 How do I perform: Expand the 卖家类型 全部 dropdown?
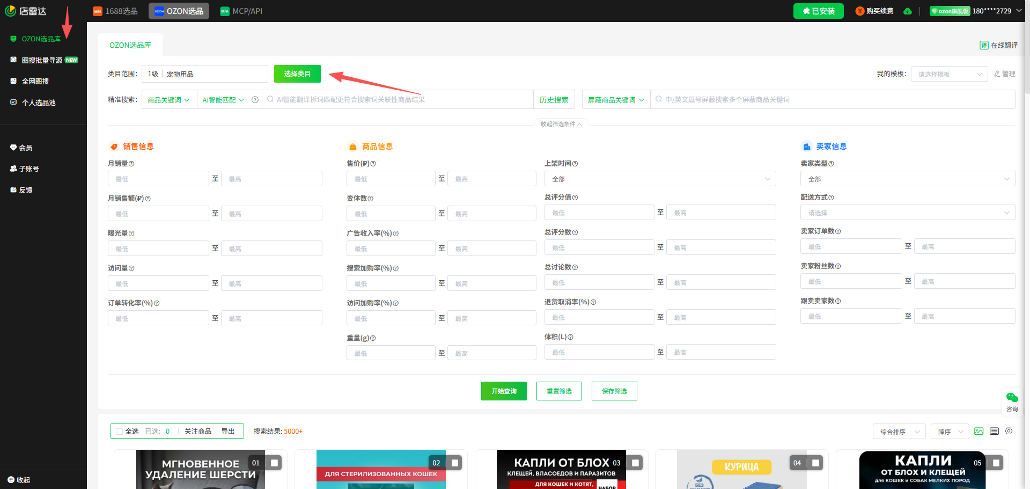pyautogui.click(x=908, y=179)
